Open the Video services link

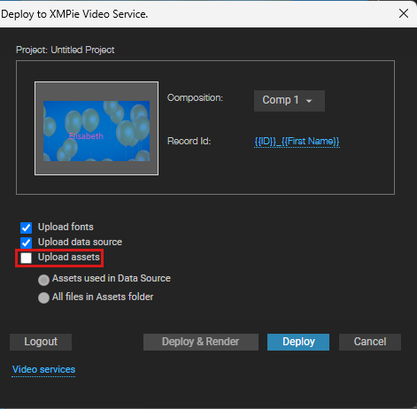43,369
